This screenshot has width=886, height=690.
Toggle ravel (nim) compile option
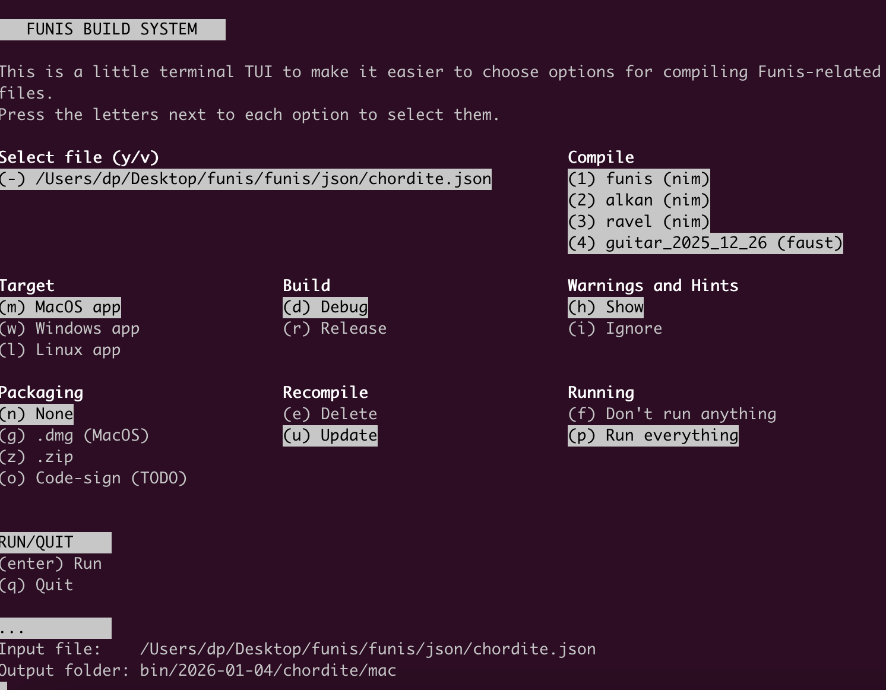pyautogui.click(x=639, y=221)
